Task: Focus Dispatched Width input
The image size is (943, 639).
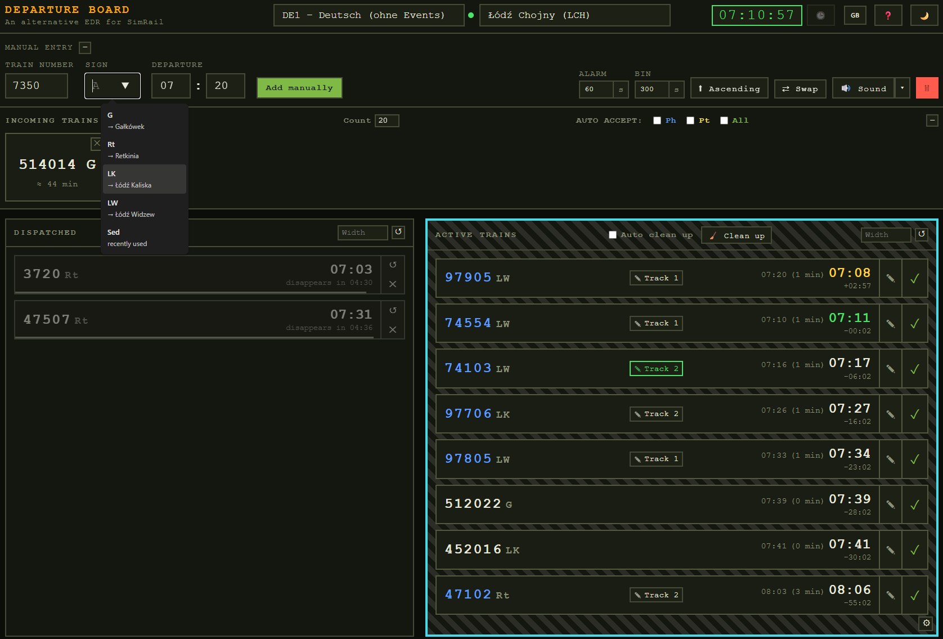Action: pyautogui.click(x=363, y=233)
